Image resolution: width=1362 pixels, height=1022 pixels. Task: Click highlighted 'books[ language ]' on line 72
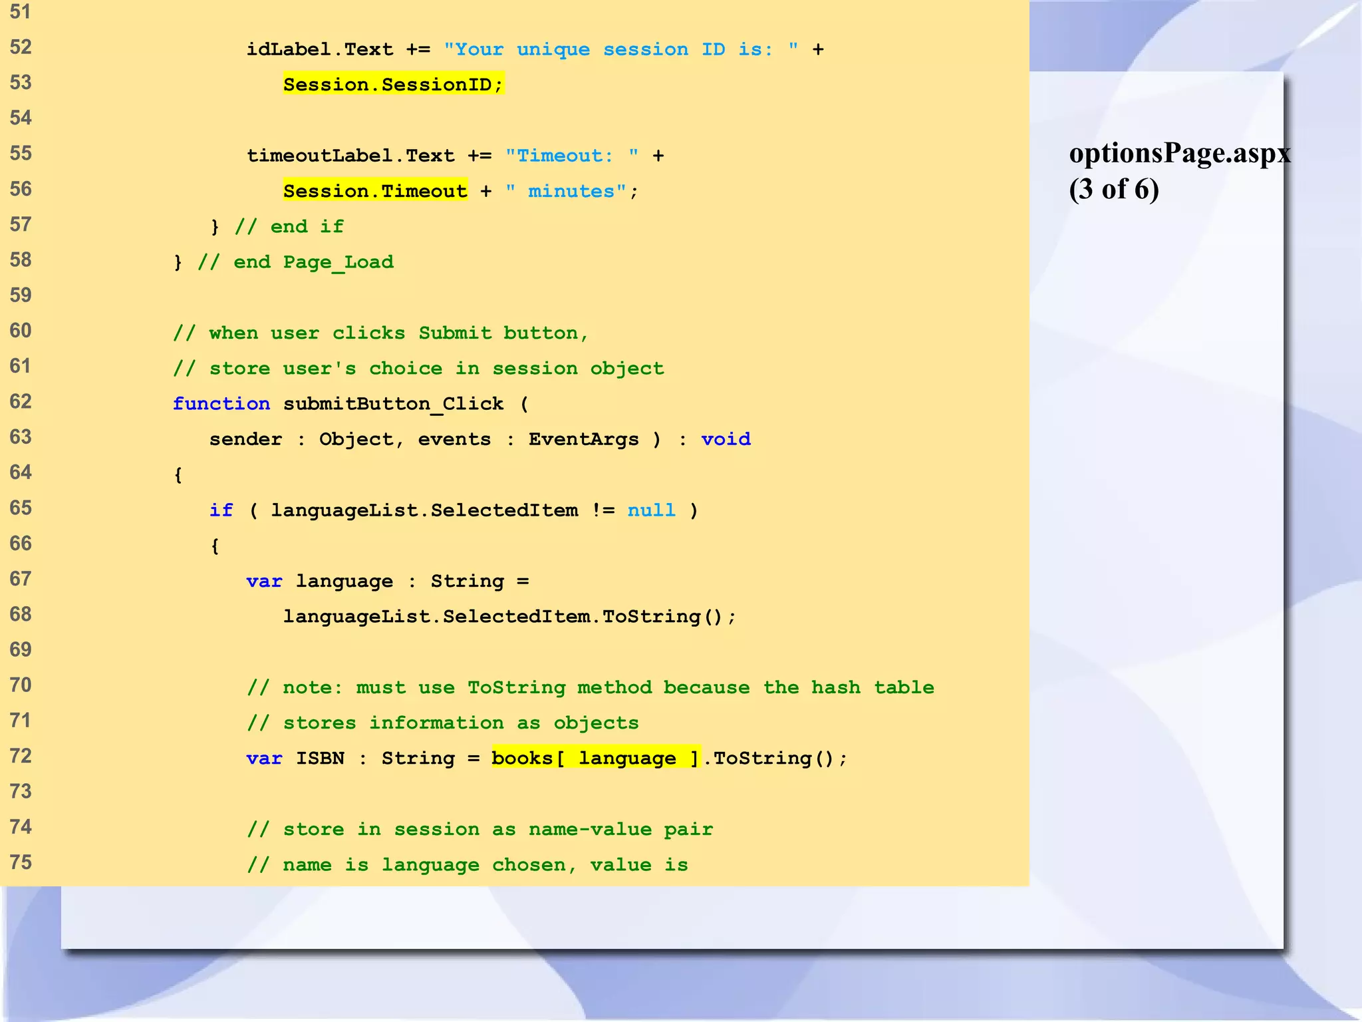tap(596, 758)
